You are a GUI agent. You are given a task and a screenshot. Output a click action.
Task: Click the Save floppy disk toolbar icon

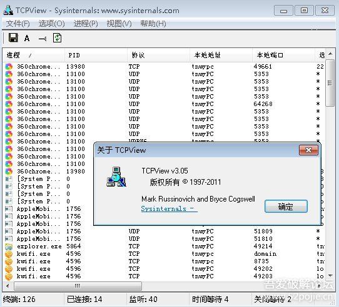[x=13, y=38]
